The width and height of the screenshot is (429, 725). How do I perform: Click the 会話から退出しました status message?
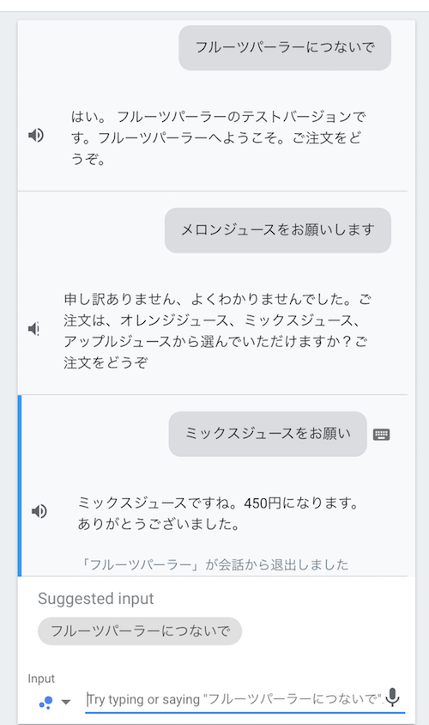click(x=214, y=564)
